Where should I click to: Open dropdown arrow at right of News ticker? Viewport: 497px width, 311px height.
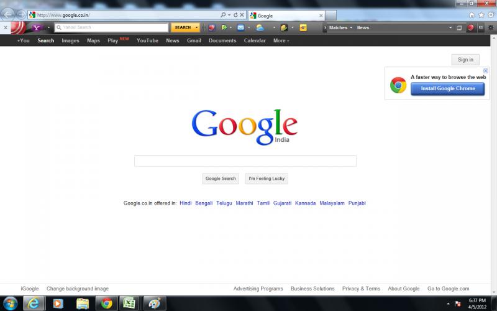pos(450,27)
